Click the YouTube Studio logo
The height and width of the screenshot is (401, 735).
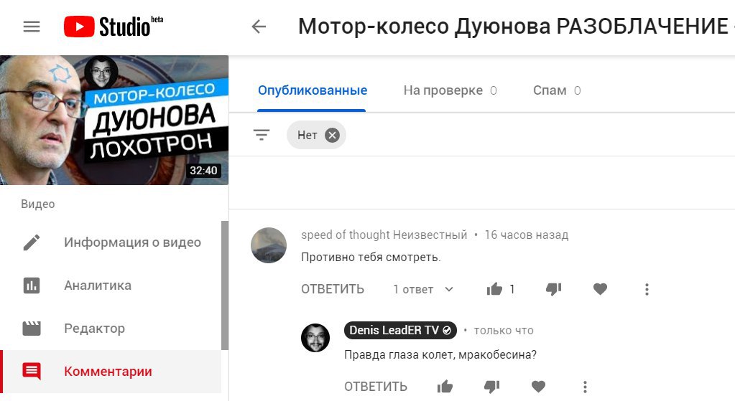114,27
